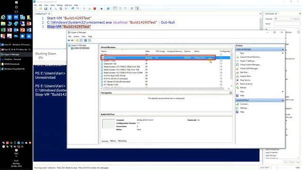
Task: Open View menu in Hyper-V Manager
Action: (x=84, y=36)
